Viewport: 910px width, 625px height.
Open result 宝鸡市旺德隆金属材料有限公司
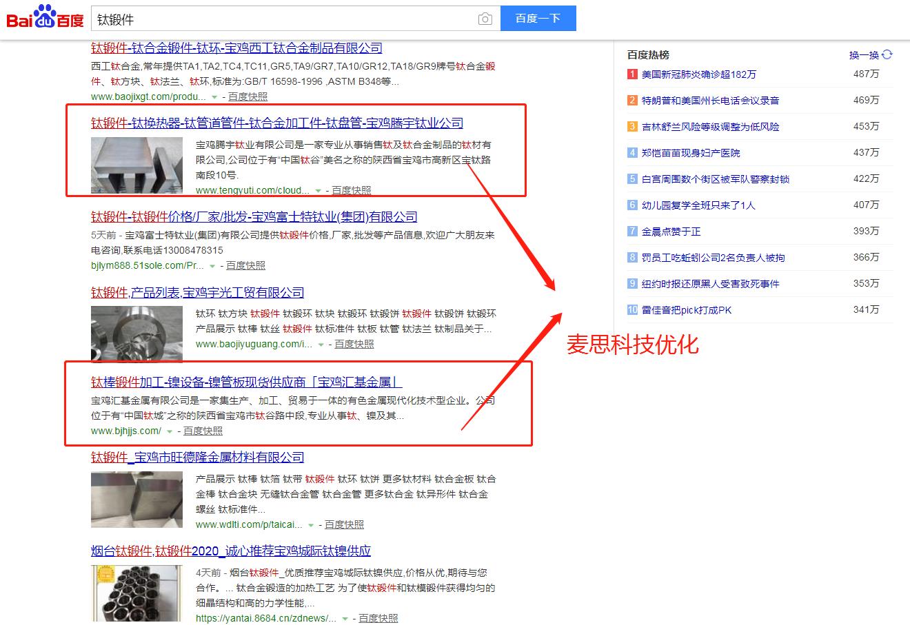point(198,457)
